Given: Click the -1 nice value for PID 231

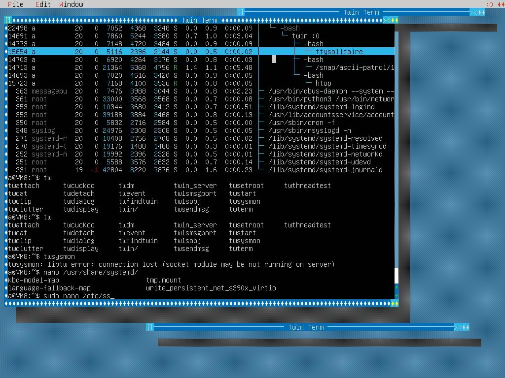Looking at the screenshot, I should pyautogui.click(x=94, y=170).
